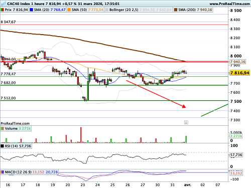Click the date label 07 on time axis
The image size is (251, 188).
[x=217, y=185]
